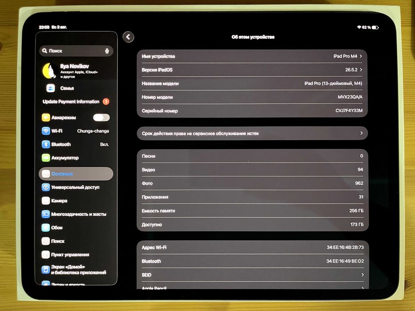Open Многозадачность и жесты settings
This screenshot has width=415, height=311.
tap(76, 214)
